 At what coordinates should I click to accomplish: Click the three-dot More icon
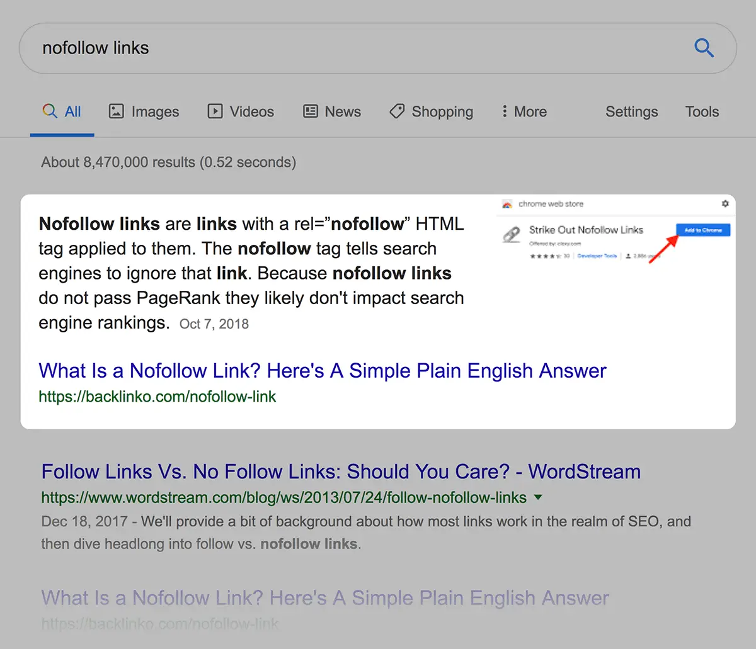[x=505, y=111]
